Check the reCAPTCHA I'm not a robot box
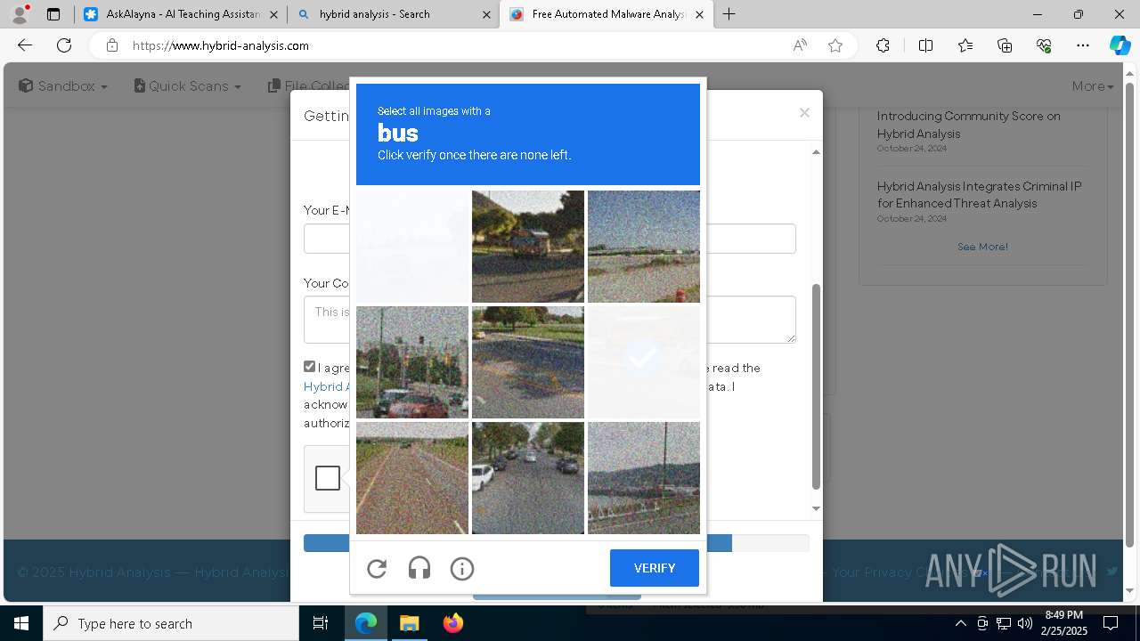The width and height of the screenshot is (1140, 641). (328, 478)
